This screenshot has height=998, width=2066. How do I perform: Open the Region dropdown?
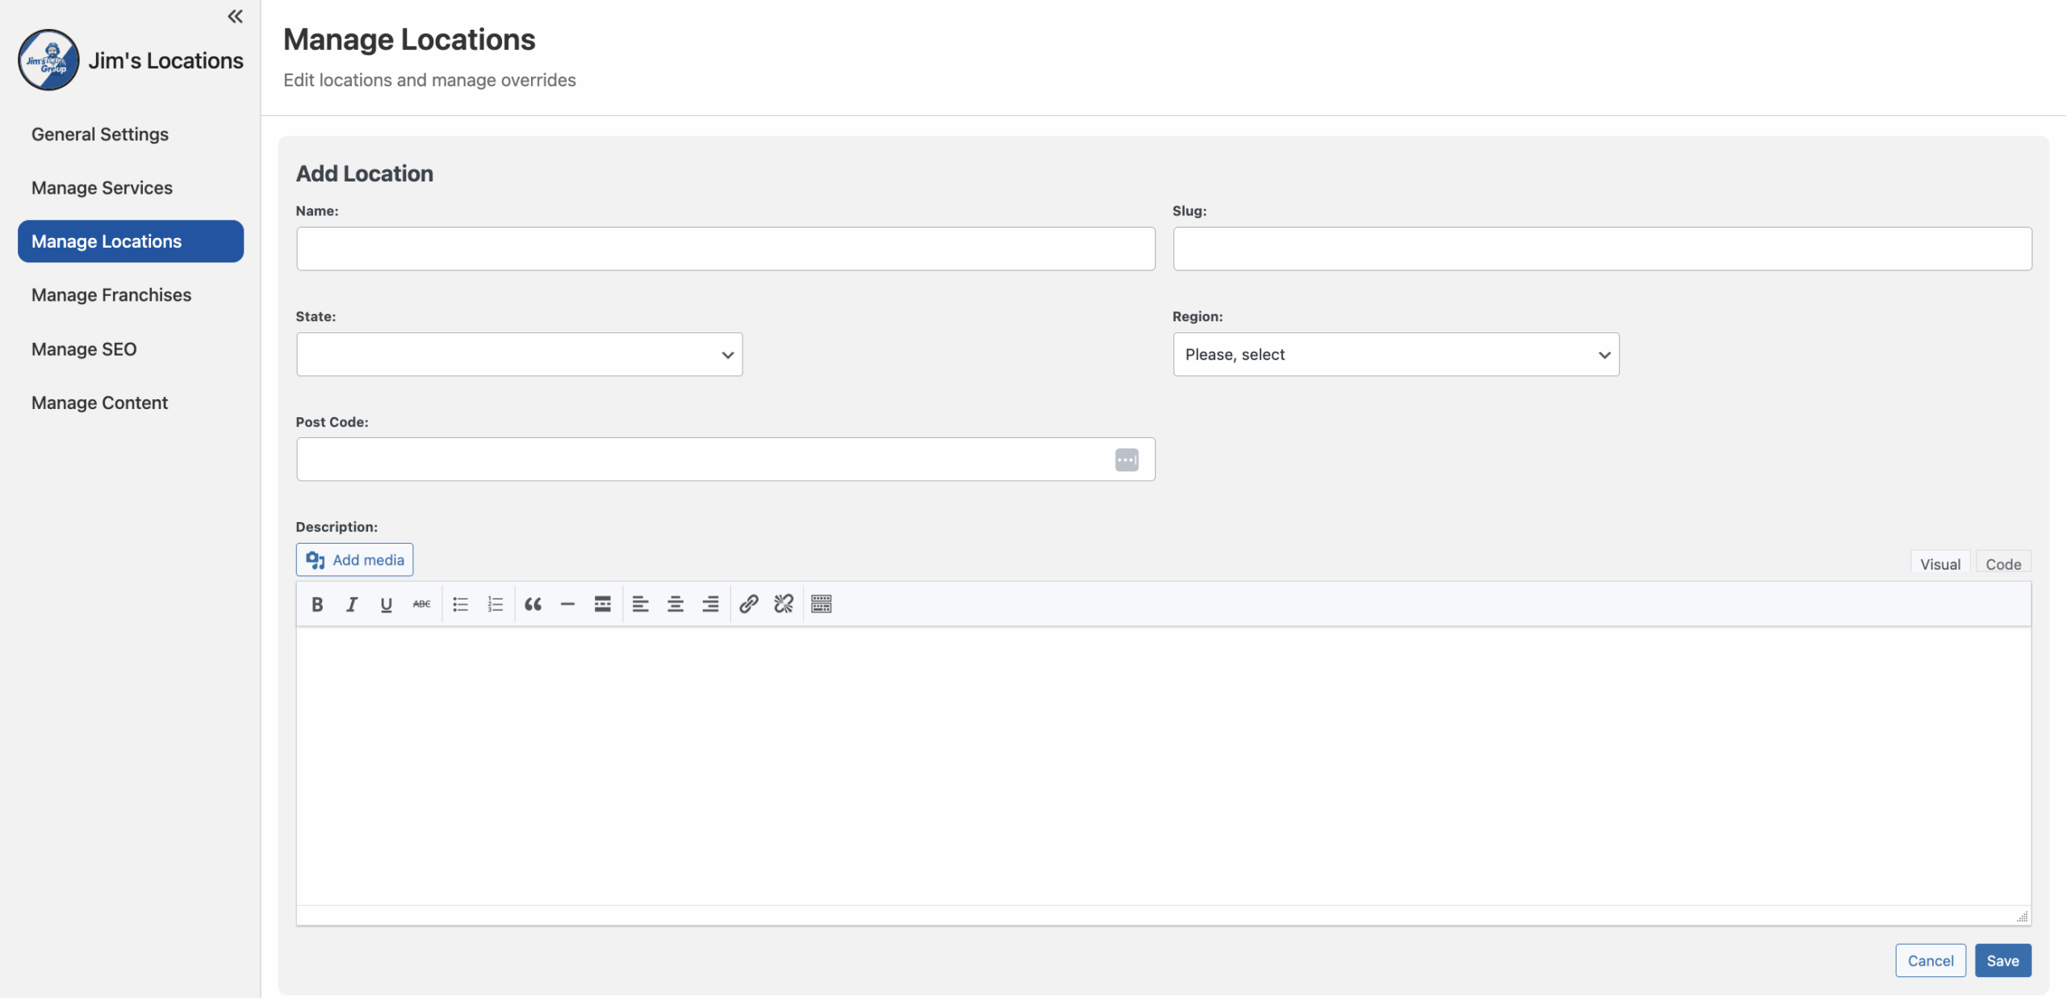coord(1395,354)
